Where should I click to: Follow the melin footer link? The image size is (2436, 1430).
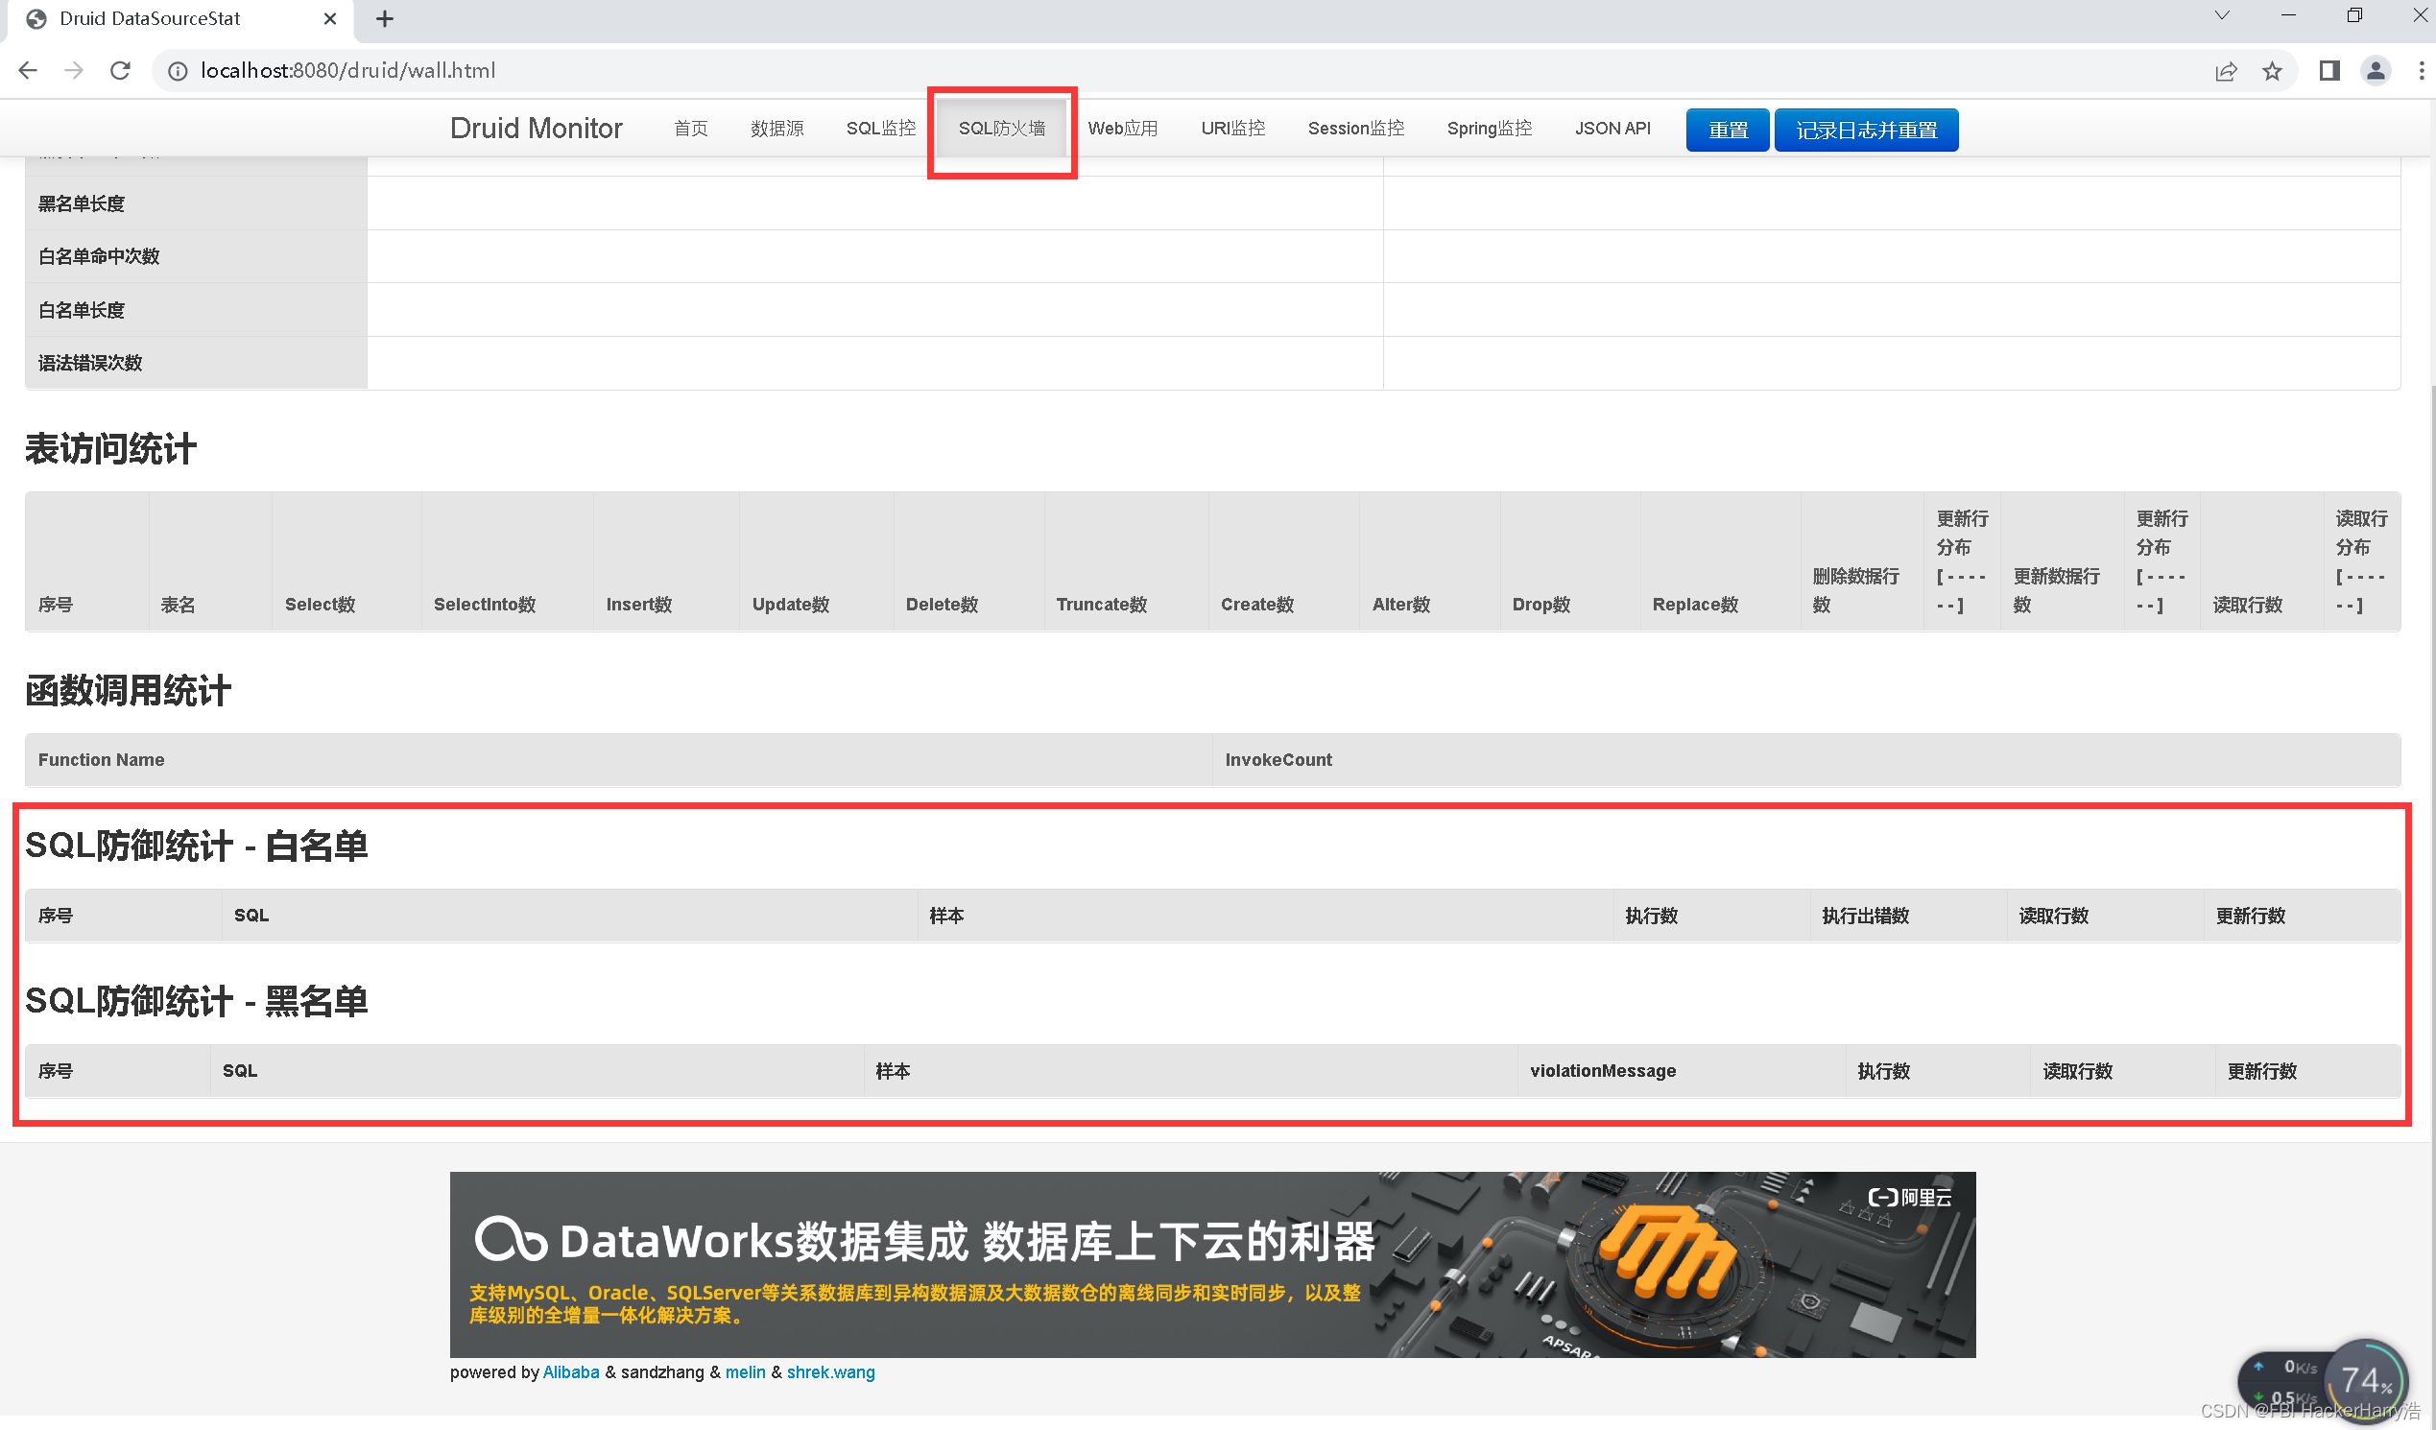746,1373
